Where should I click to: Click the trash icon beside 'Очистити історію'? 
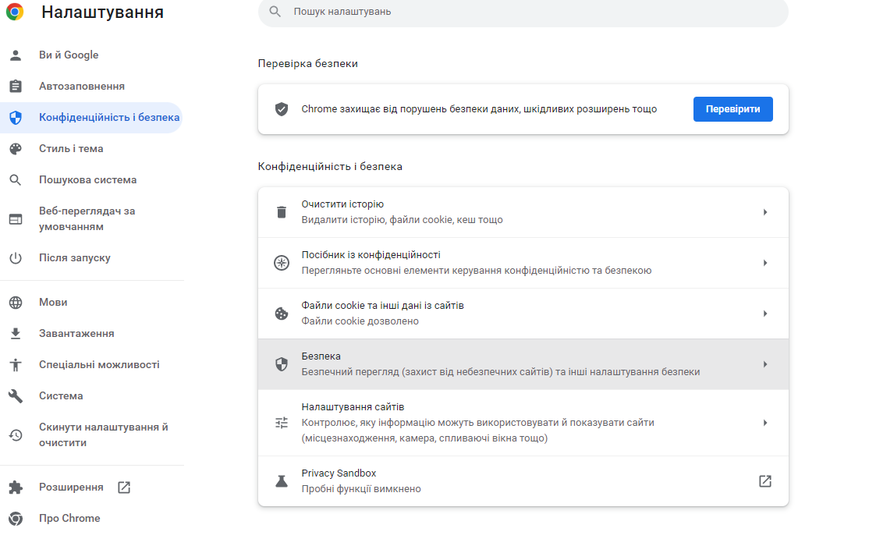(x=282, y=211)
